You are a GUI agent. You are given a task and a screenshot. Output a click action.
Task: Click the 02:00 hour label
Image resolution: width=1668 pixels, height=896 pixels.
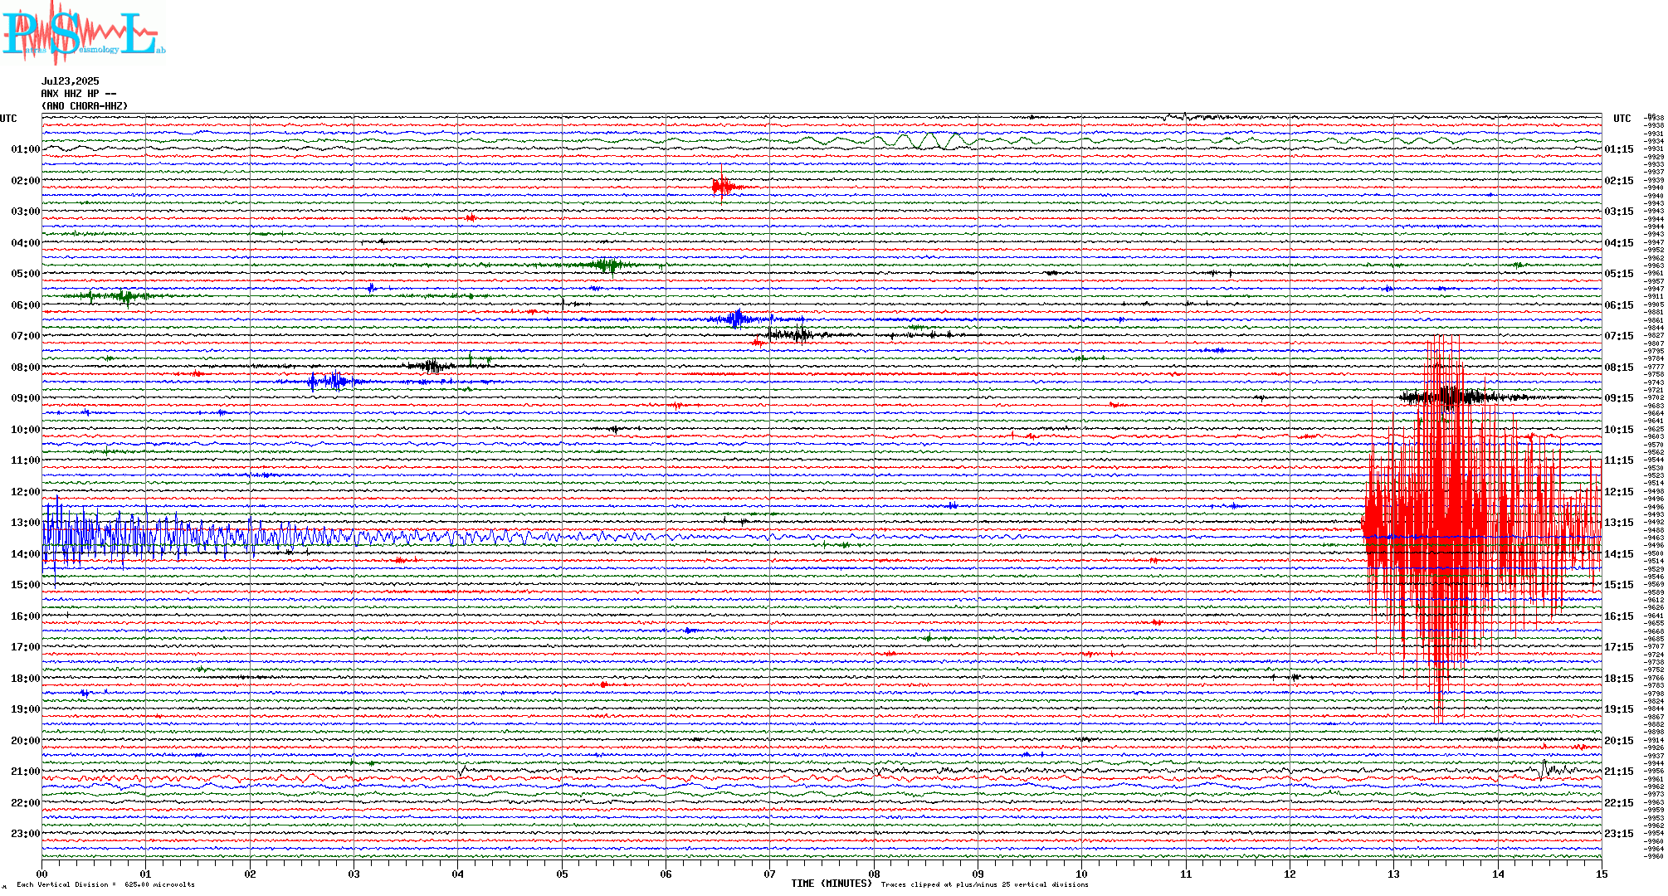[25, 181]
